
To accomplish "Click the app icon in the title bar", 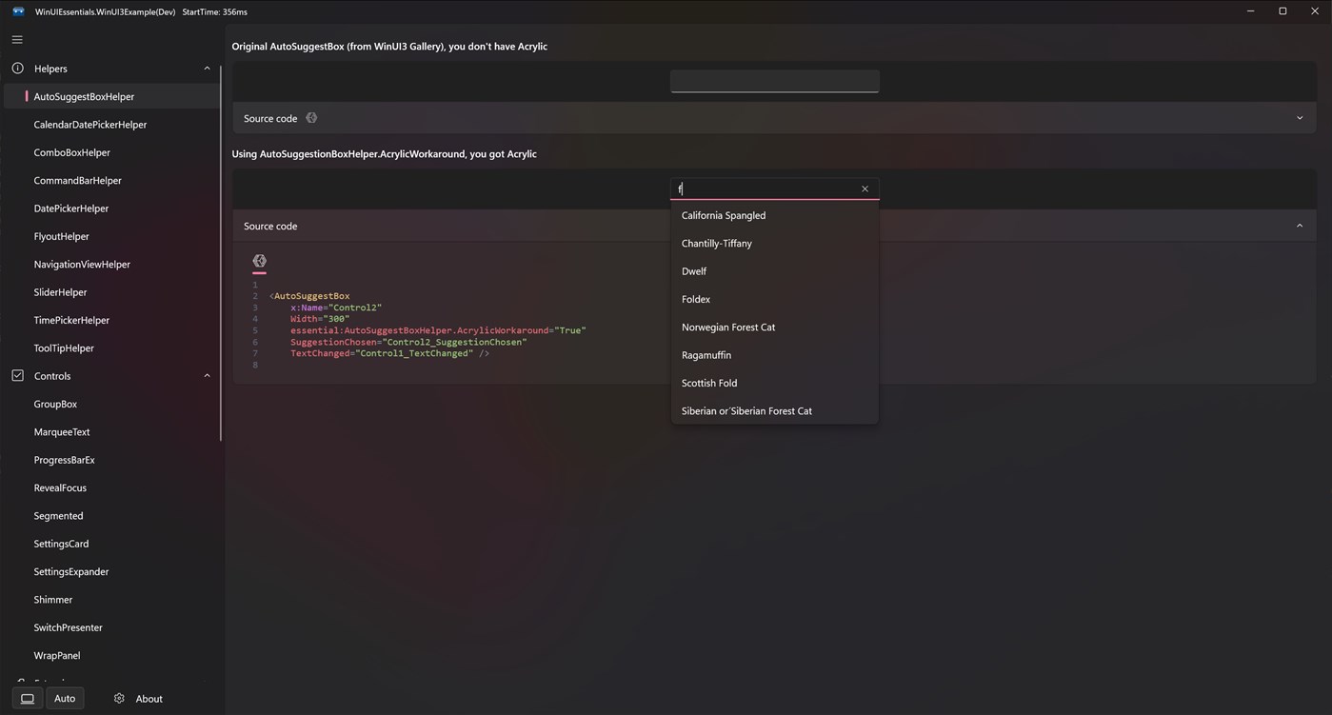I will point(18,11).
